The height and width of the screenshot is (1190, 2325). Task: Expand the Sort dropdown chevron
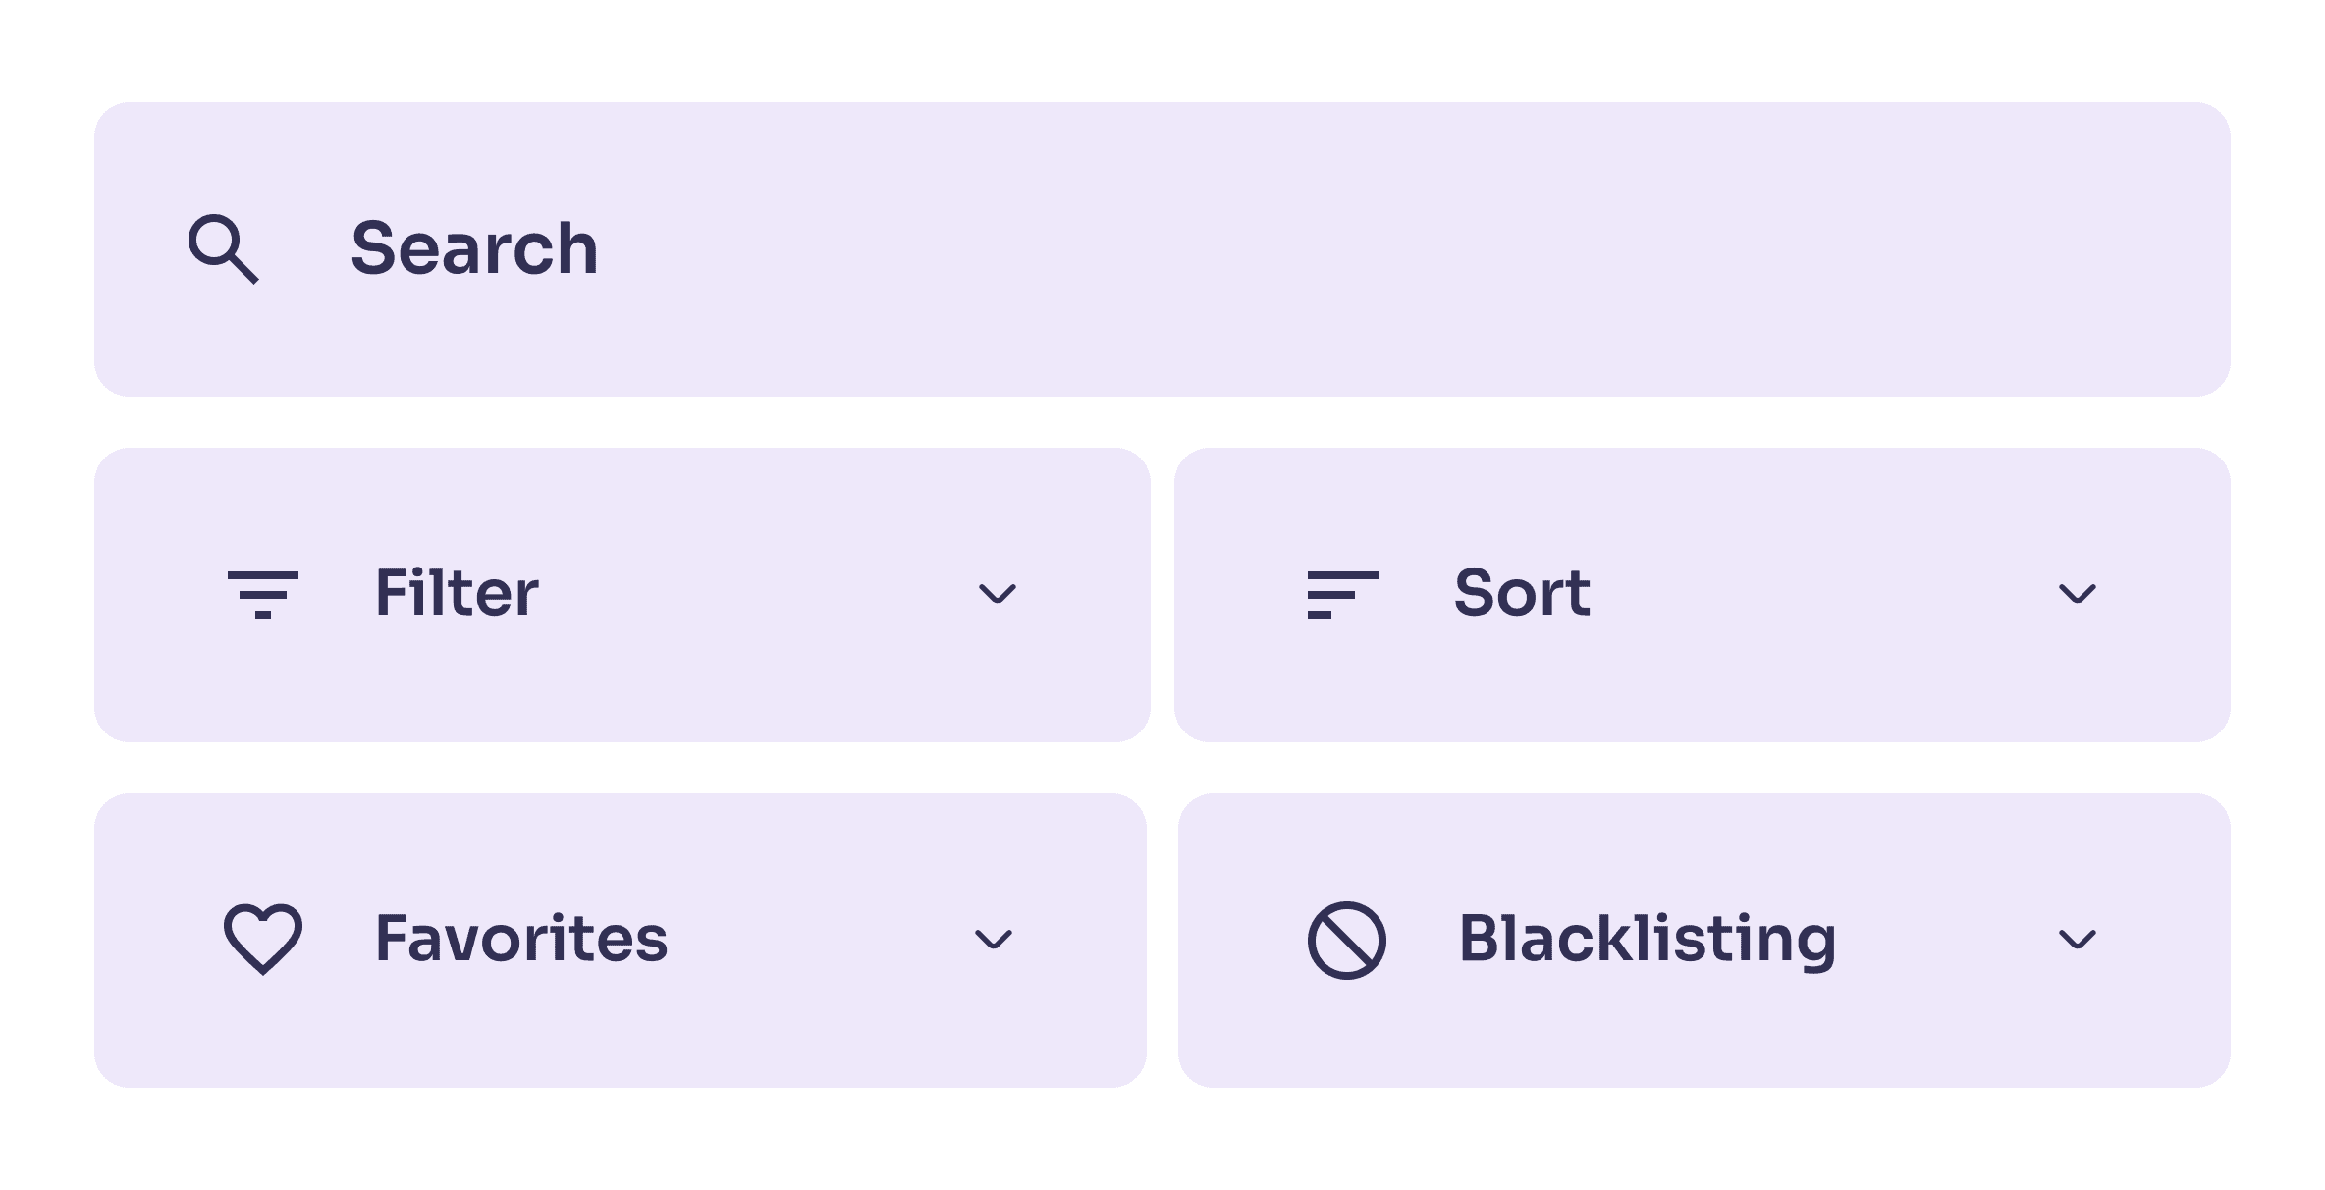click(2077, 594)
